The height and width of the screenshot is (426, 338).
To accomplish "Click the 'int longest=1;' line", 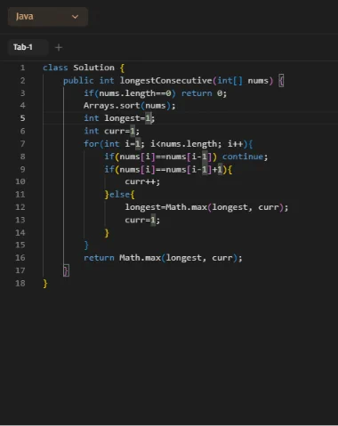I will click(x=119, y=118).
